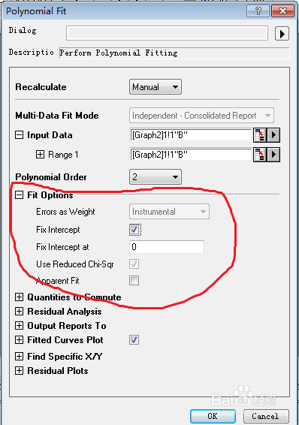
Task: Click the Description text box
Action: (174, 53)
